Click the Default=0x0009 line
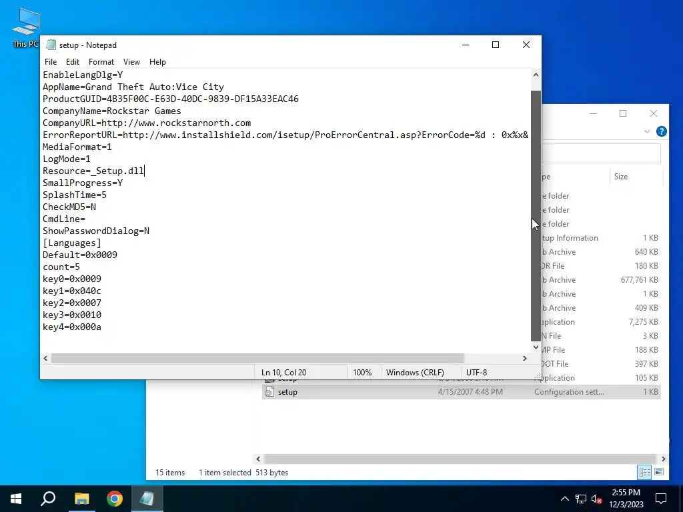This screenshot has height=512, width=683. [80, 255]
